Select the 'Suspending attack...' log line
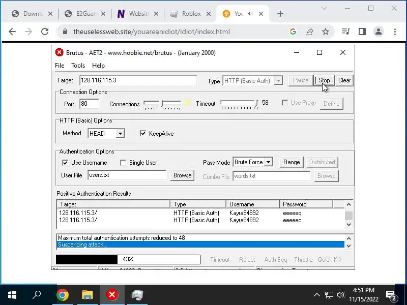 tap(200, 245)
